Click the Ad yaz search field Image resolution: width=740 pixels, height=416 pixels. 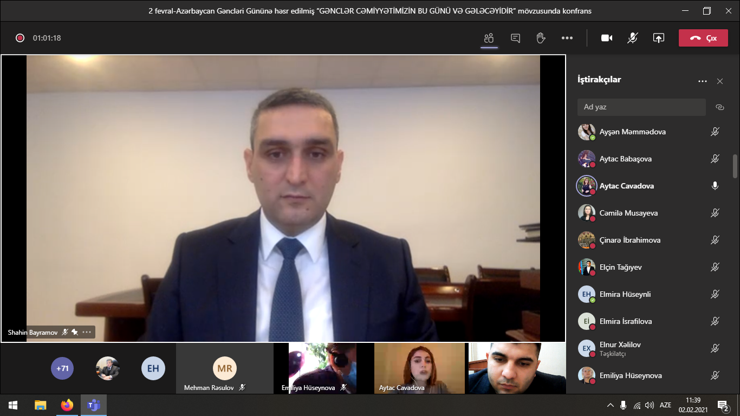coord(641,107)
